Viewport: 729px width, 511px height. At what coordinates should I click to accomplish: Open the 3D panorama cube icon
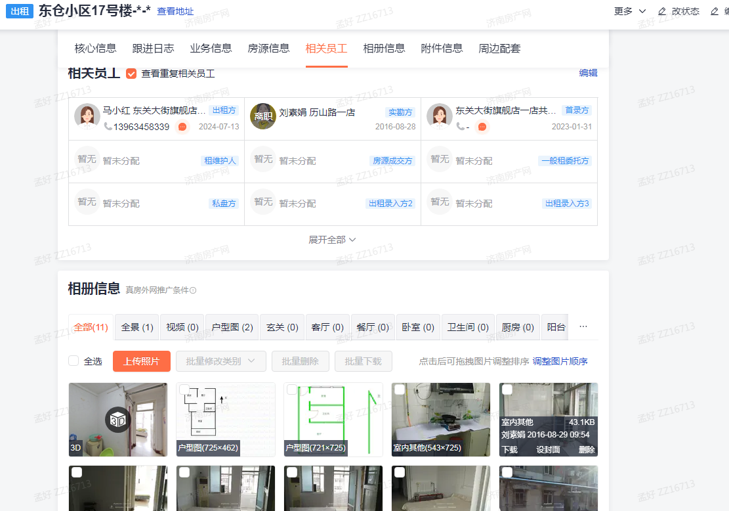117,420
